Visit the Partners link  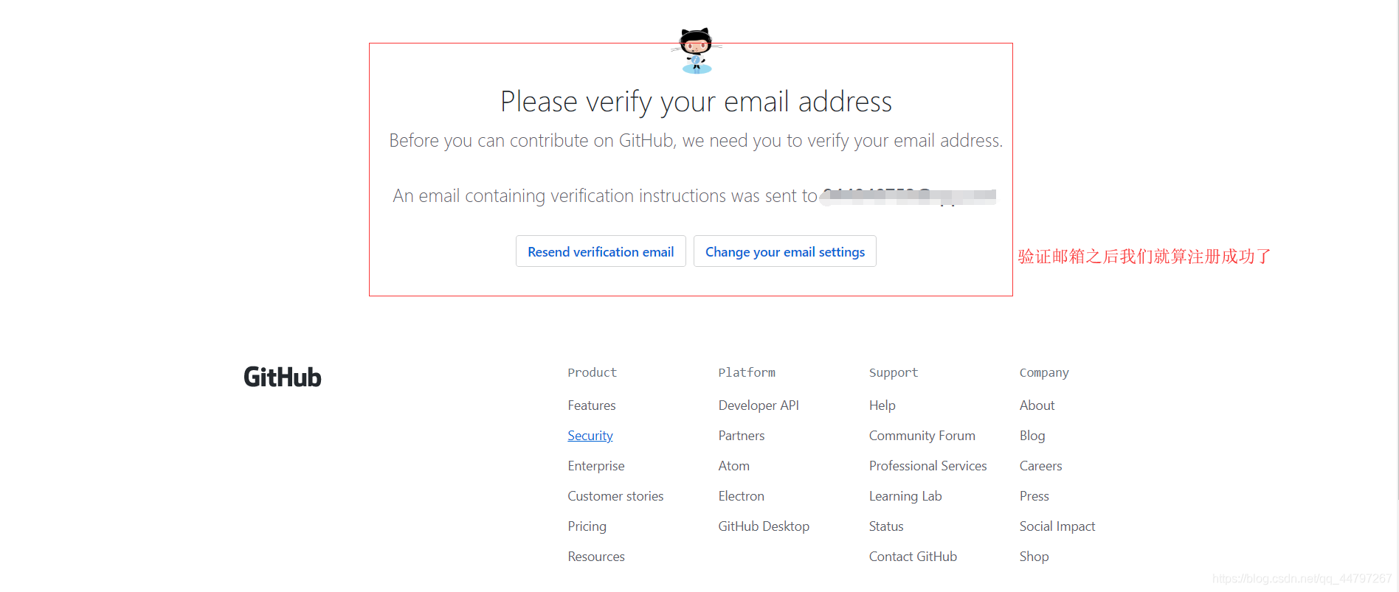coord(742,436)
